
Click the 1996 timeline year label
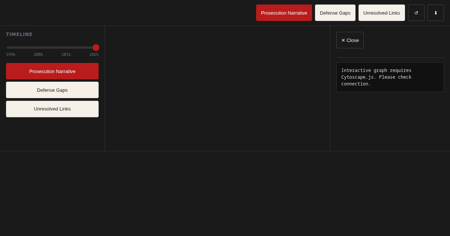(x=10, y=55)
